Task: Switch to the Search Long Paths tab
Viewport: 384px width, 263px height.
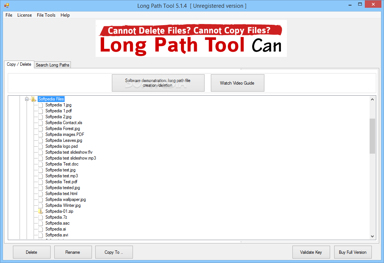Action: 52,65
